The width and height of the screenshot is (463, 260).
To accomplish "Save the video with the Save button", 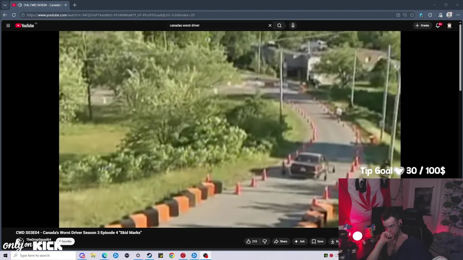I will [318, 241].
